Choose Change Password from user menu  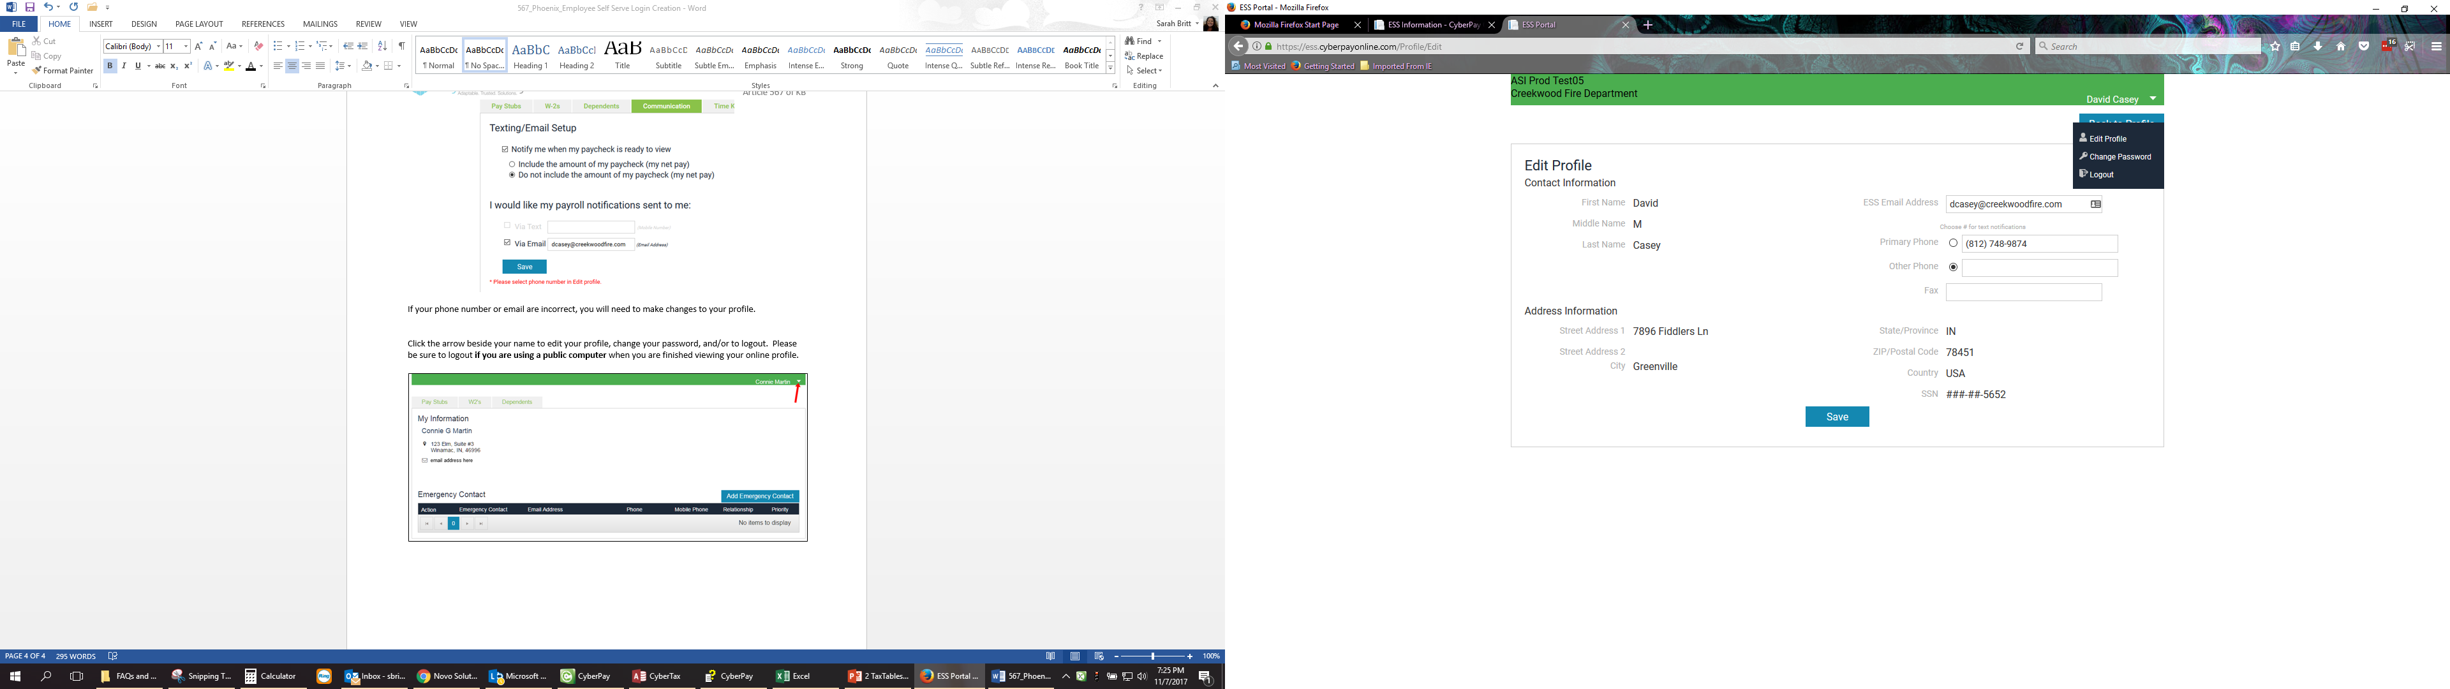coord(2120,157)
